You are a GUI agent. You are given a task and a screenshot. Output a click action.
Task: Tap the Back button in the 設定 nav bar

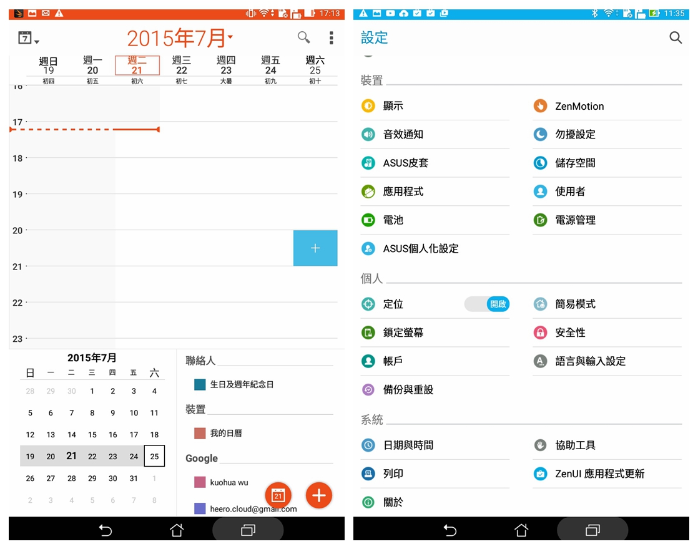[450, 530]
